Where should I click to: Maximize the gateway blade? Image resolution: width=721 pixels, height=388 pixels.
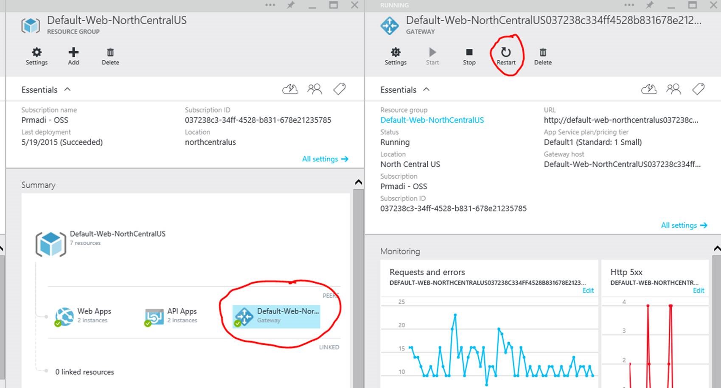693,5
